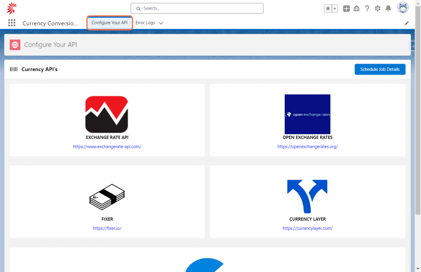The height and width of the screenshot is (272, 421).
Task: Click the Favorites star icon
Action: pos(328,9)
